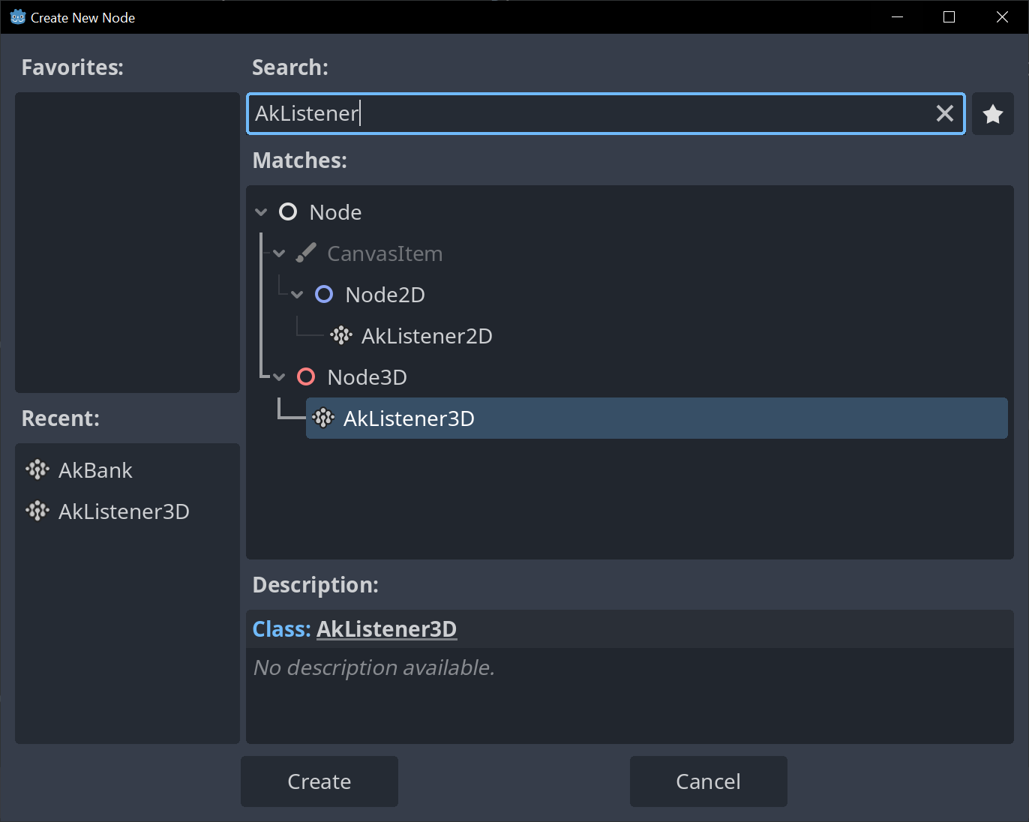
Task: Click the Wwise icon of AkListener3D match
Action: 323,418
